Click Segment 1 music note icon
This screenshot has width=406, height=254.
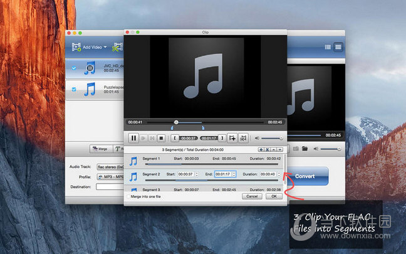133,161
